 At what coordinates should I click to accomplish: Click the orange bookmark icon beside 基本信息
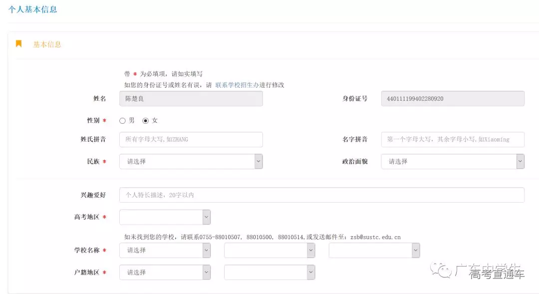click(19, 44)
